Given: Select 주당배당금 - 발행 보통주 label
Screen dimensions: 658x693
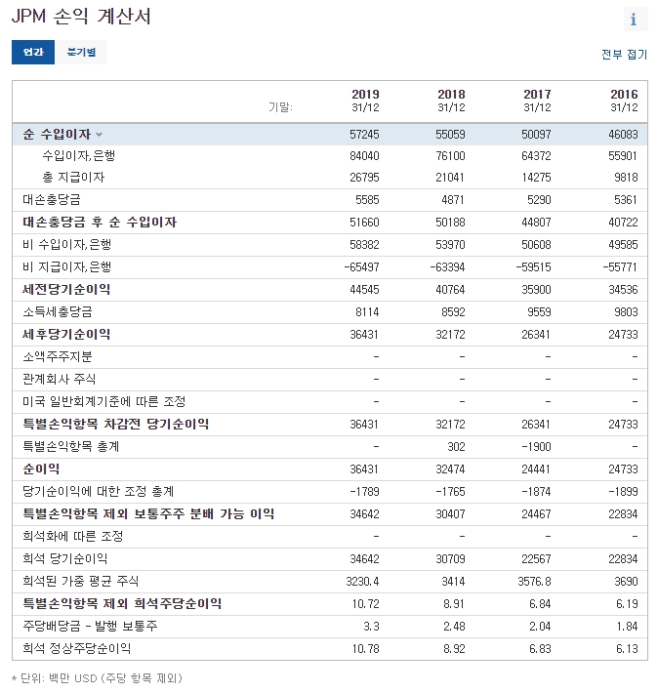Looking at the screenshot, I should tap(90, 626).
